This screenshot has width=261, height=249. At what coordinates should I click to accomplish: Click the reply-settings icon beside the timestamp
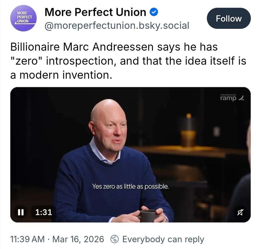115,239
